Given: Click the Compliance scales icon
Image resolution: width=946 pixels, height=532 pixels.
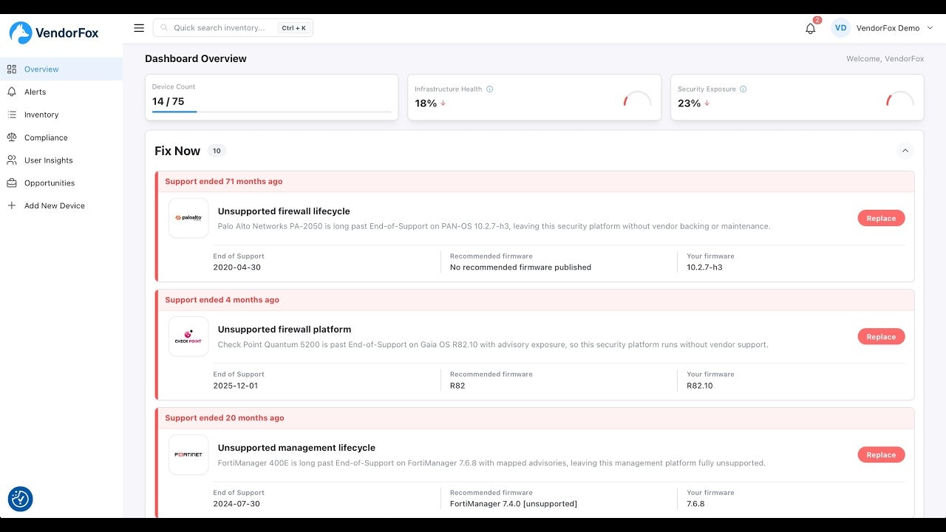Looking at the screenshot, I should pos(12,137).
